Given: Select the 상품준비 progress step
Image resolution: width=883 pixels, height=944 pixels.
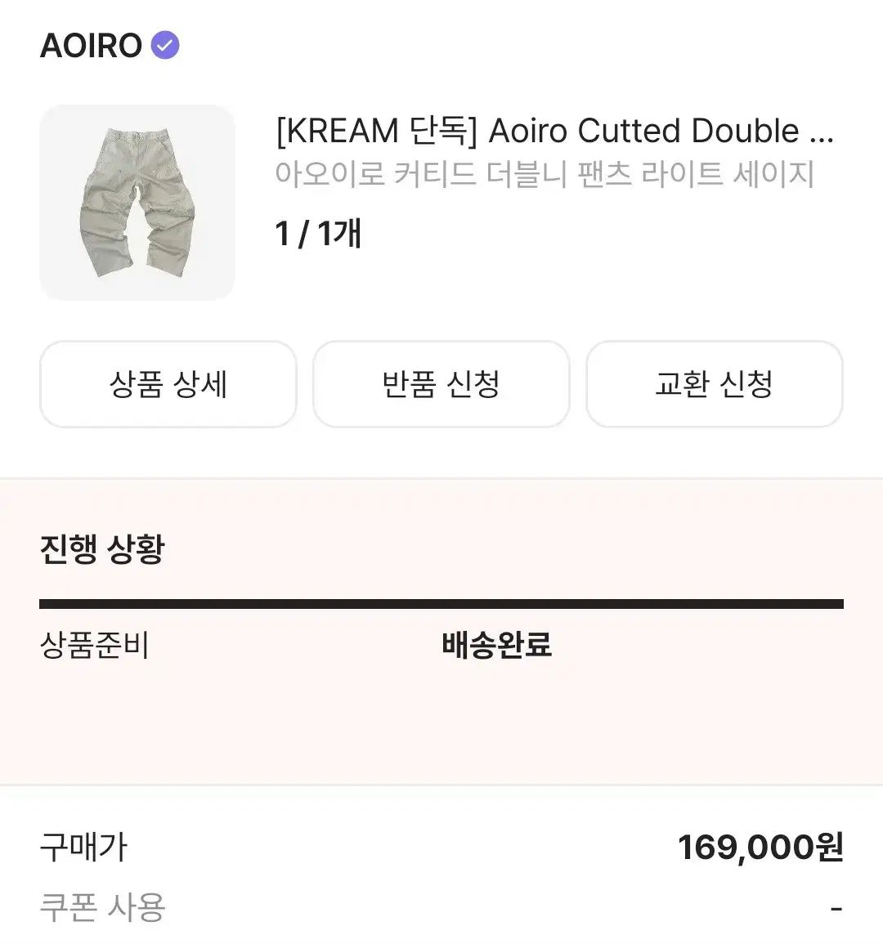Looking at the screenshot, I should 94,645.
